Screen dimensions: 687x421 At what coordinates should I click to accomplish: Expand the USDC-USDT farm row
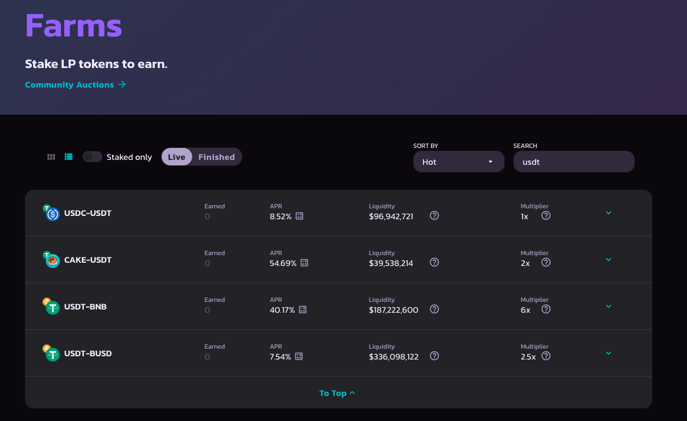tap(609, 213)
